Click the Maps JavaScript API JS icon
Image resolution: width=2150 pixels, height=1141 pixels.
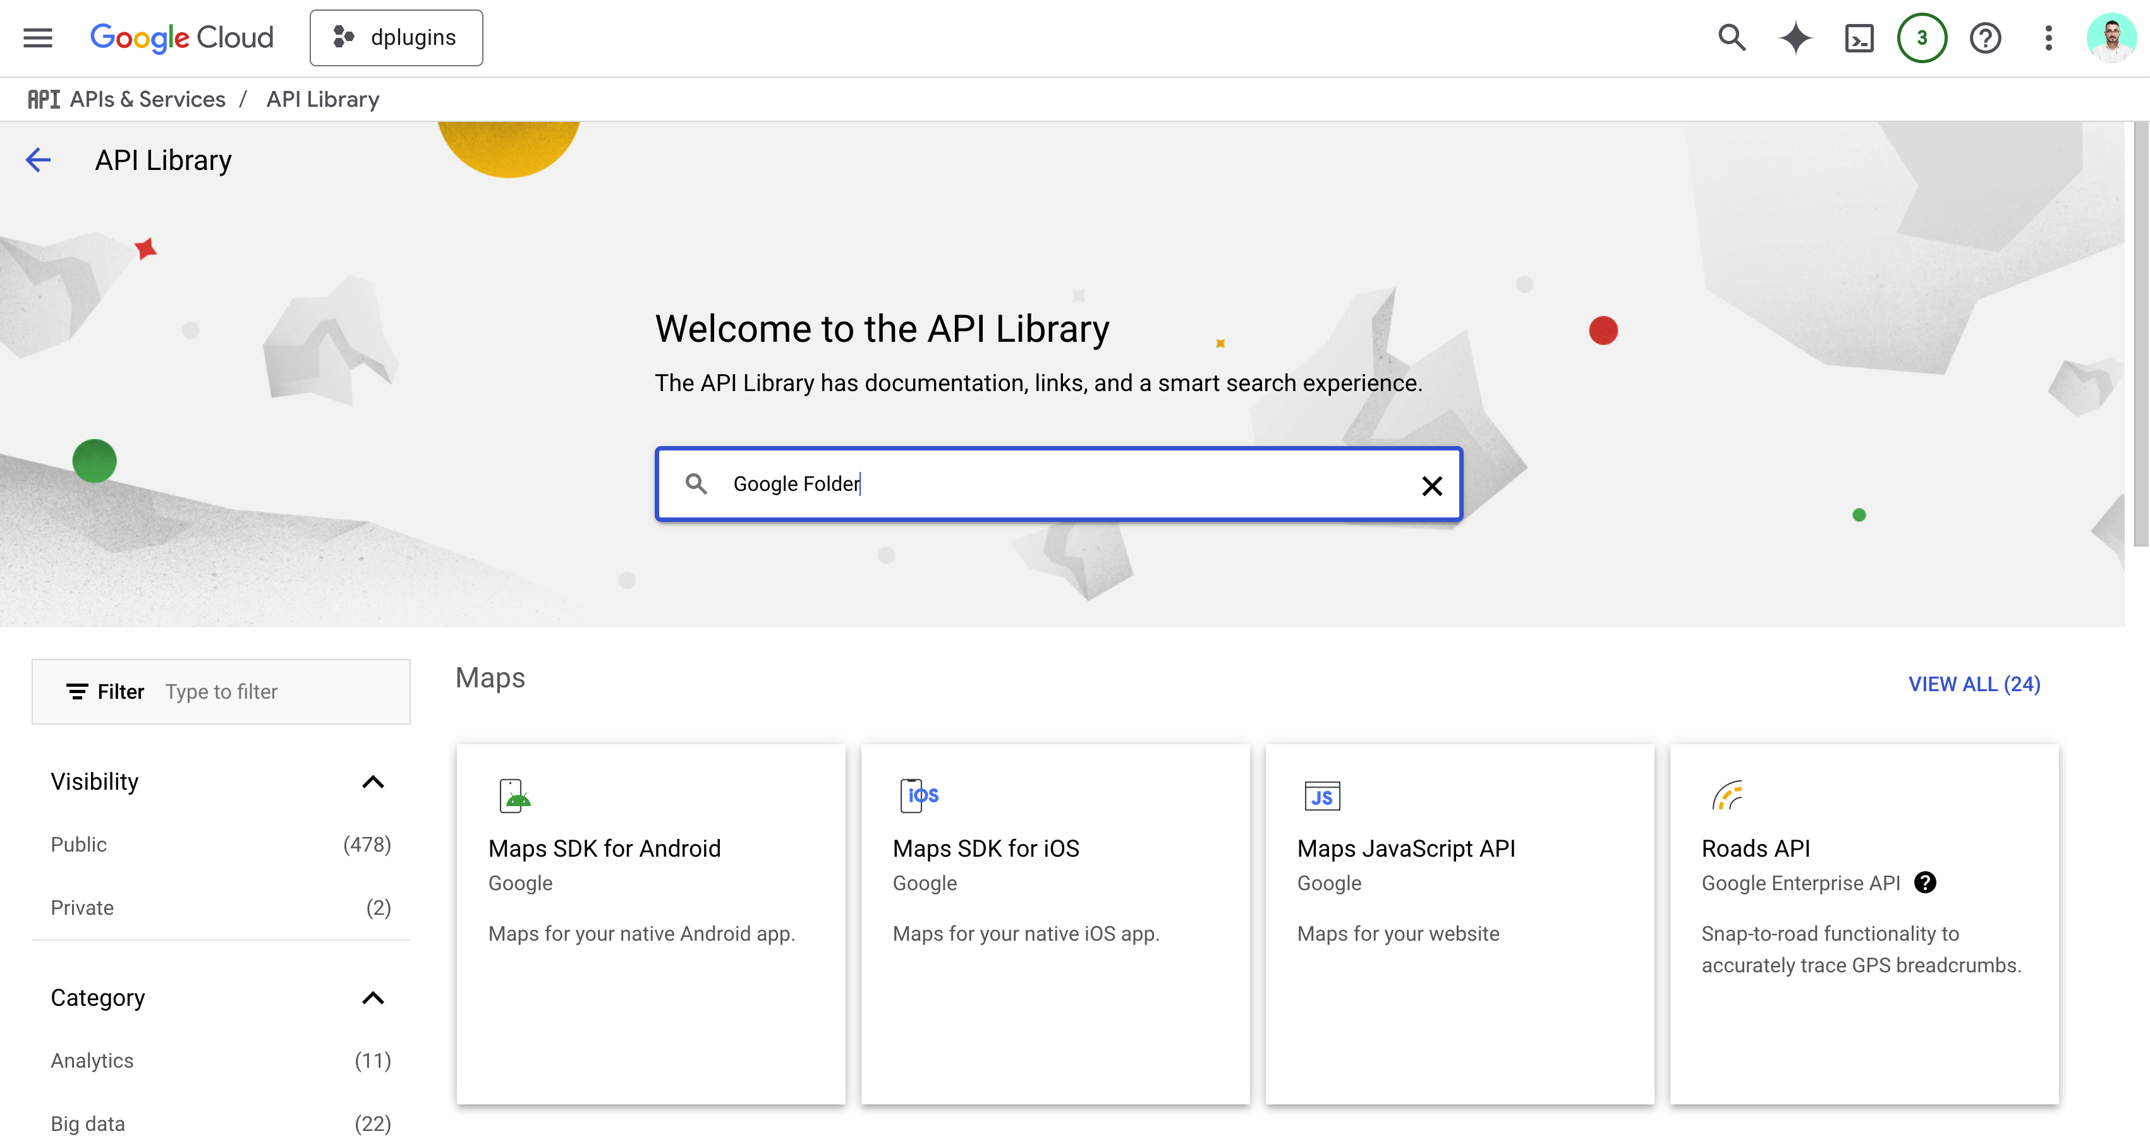point(1322,797)
